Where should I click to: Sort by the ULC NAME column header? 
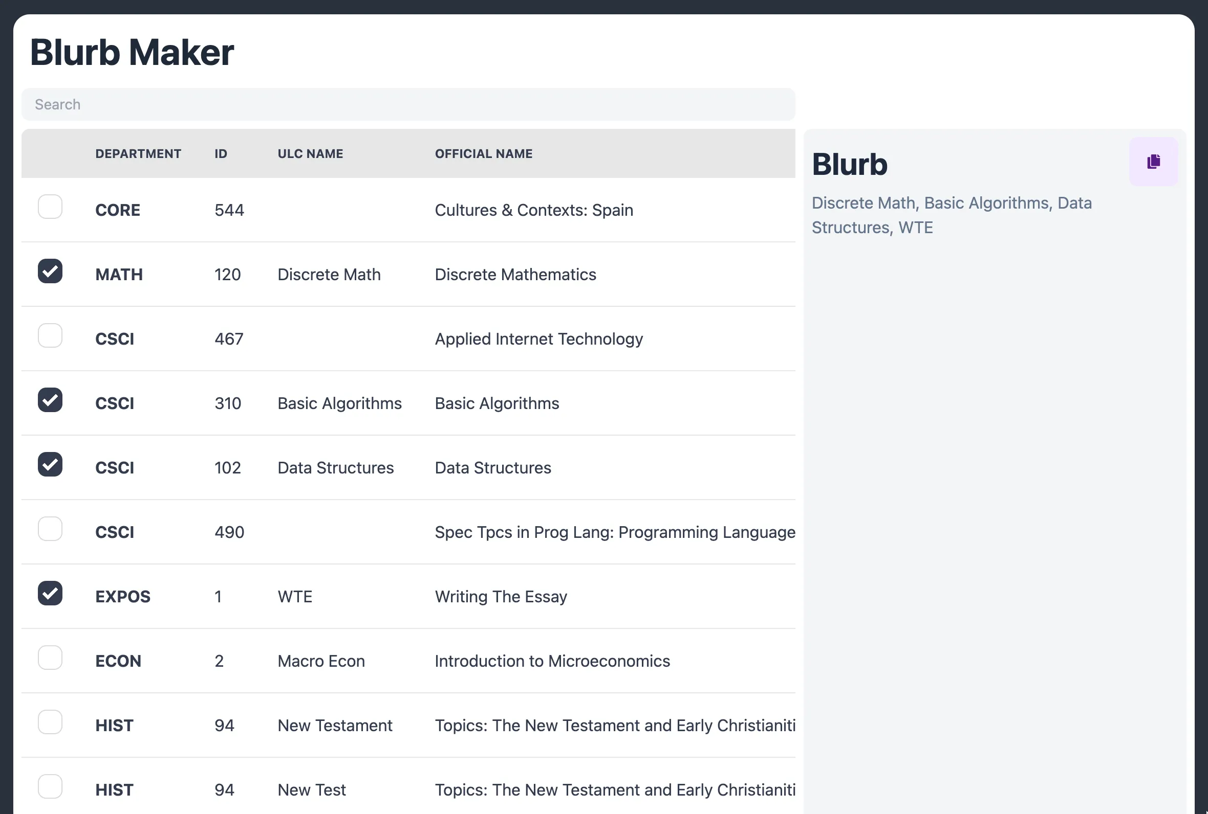coord(310,153)
